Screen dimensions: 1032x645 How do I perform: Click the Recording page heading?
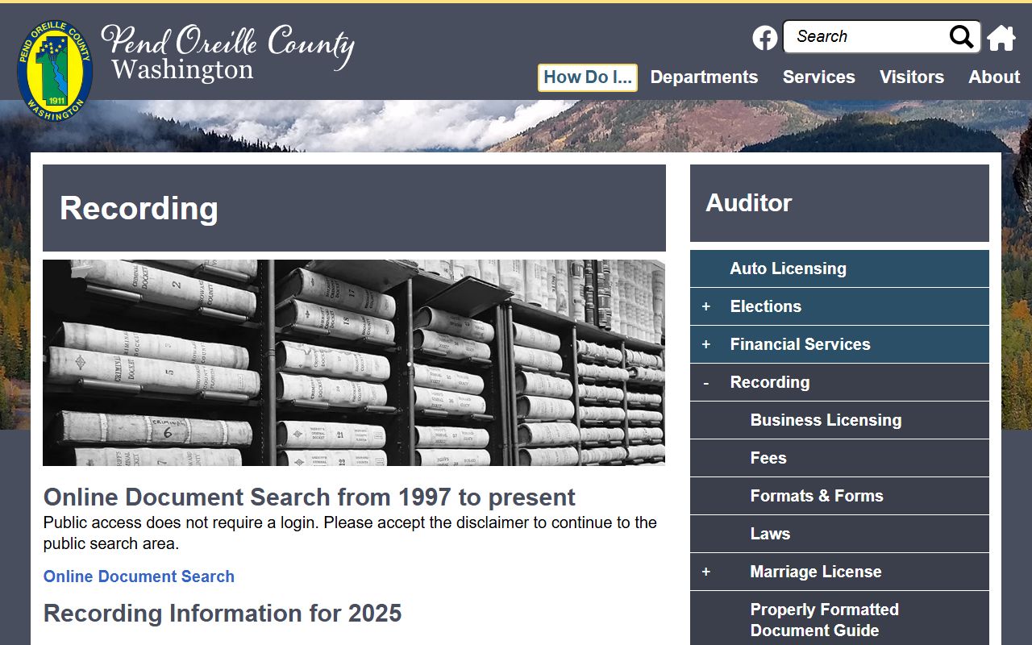pos(139,208)
